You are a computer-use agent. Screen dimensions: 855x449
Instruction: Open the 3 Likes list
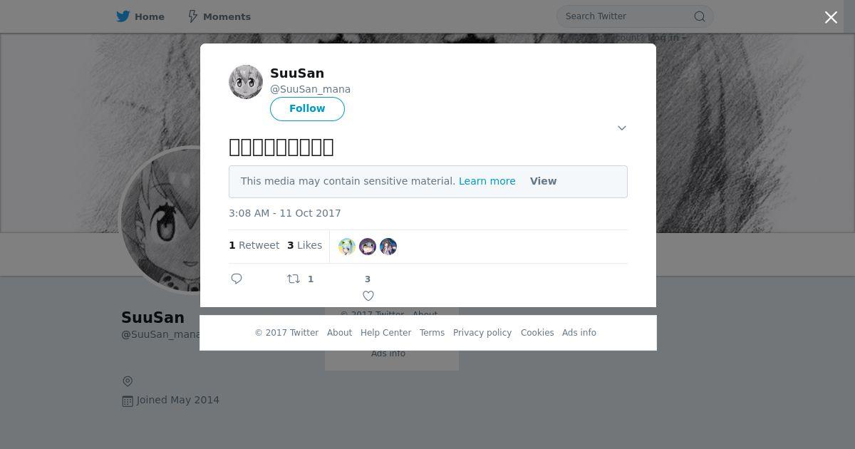(x=304, y=245)
